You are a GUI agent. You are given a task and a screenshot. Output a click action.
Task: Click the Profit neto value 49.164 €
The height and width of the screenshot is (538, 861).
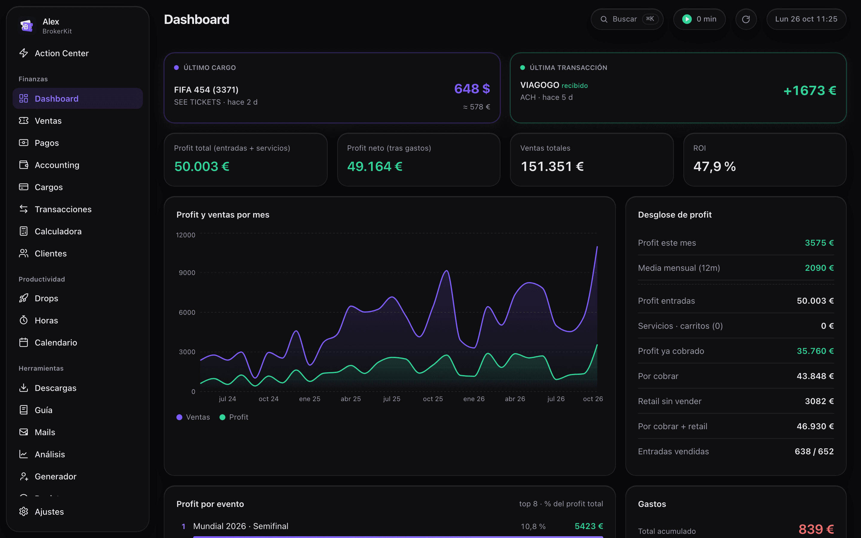pos(375,166)
